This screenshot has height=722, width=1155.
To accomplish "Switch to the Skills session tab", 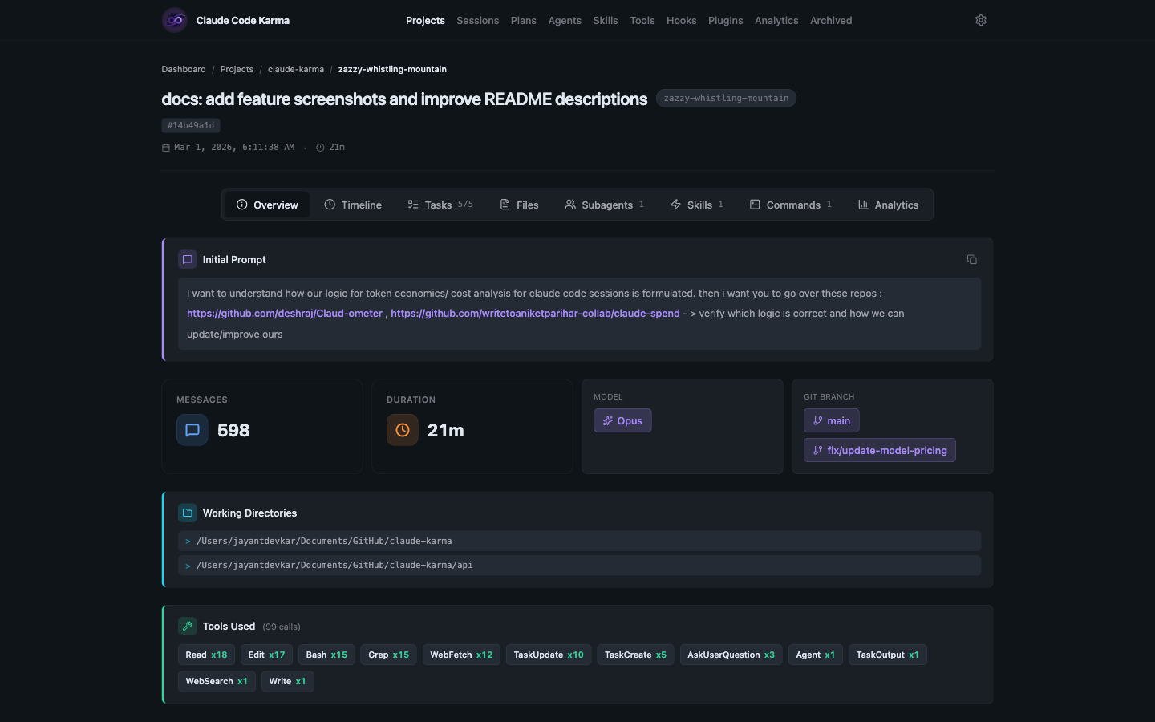I will [x=697, y=205].
